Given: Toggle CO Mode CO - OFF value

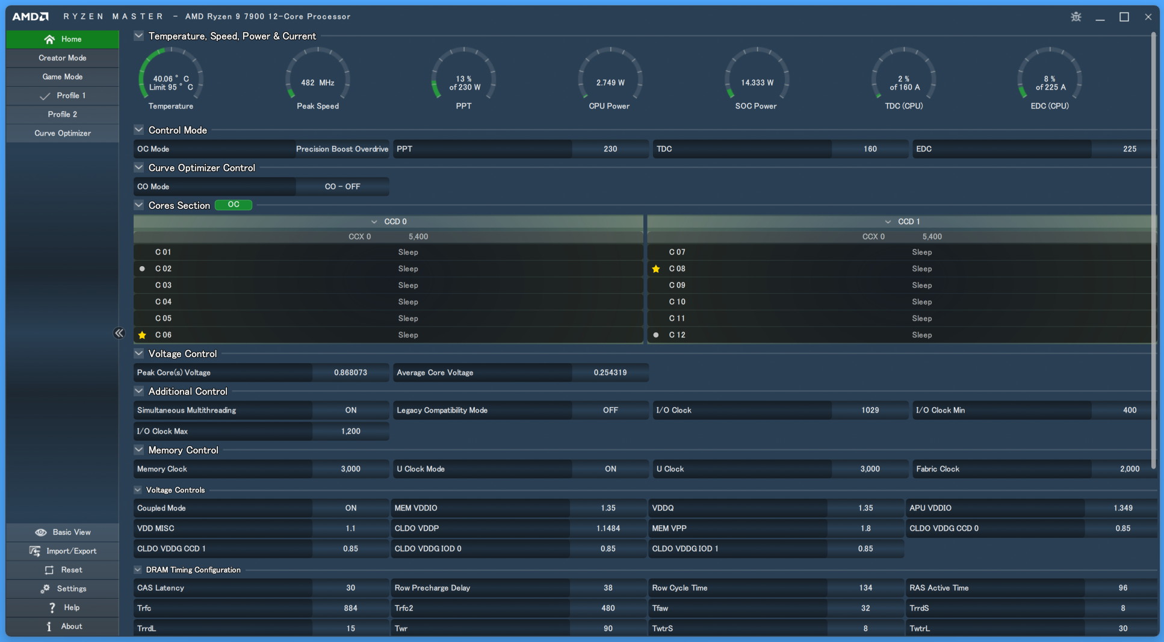Looking at the screenshot, I should (x=342, y=187).
